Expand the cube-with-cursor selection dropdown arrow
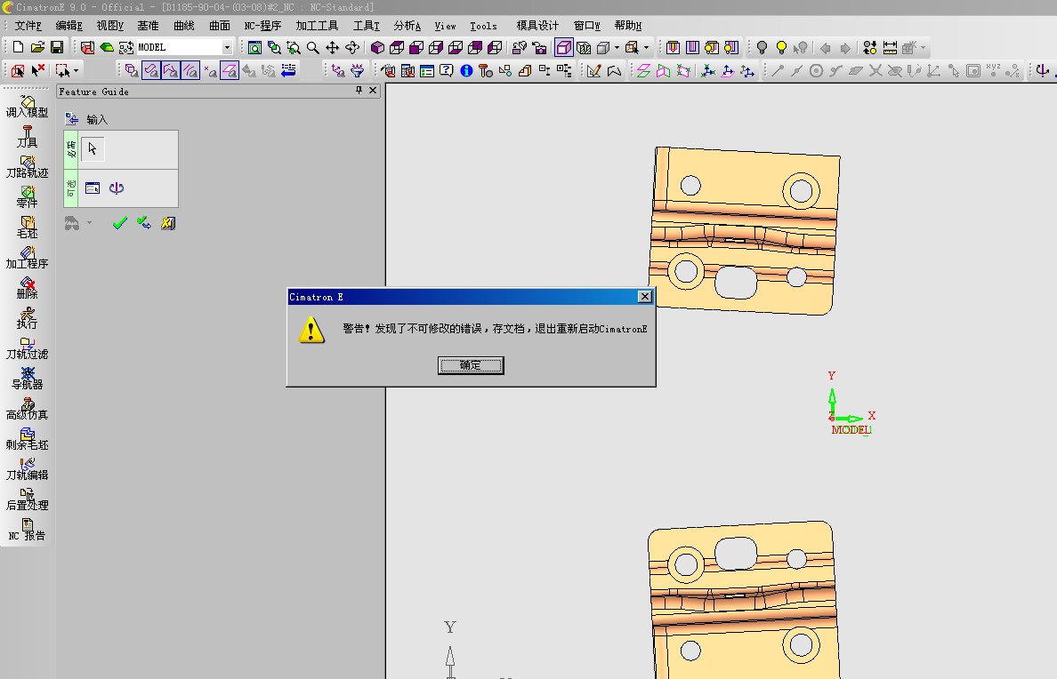1057x679 pixels. (x=647, y=48)
